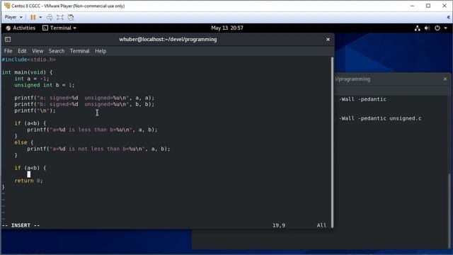
Task: Open the clock showing May 13 20:57
Action: (x=227, y=28)
